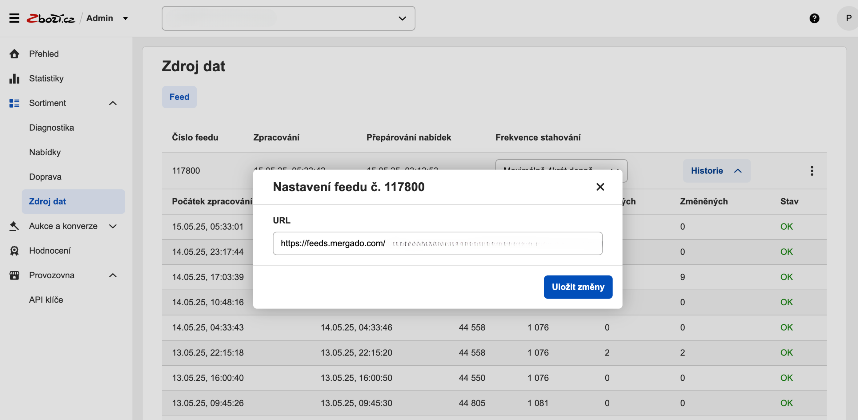Open Hodnocení in the sidebar
Image resolution: width=858 pixels, height=420 pixels.
click(x=50, y=251)
